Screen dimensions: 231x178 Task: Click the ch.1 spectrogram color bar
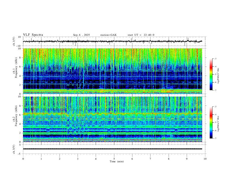211,74
